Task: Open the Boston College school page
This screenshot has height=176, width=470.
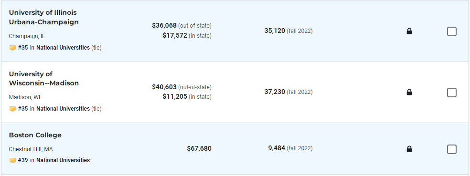Action: point(35,135)
